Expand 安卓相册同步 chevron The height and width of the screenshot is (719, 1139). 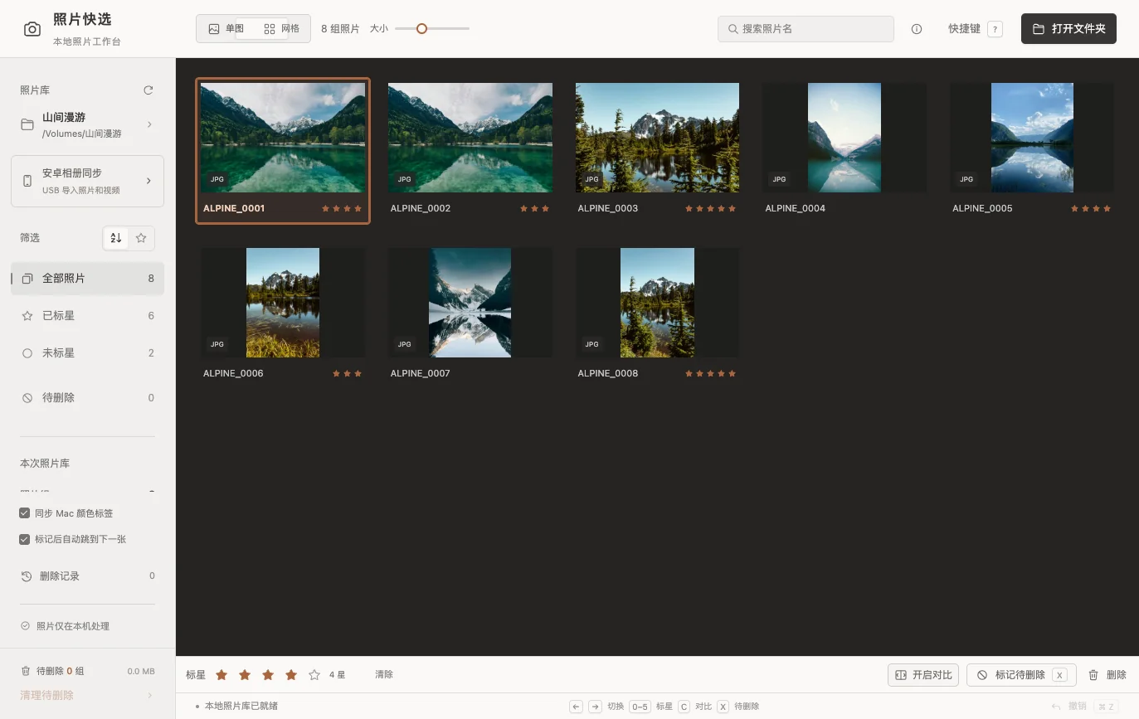click(x=148, y=181)
